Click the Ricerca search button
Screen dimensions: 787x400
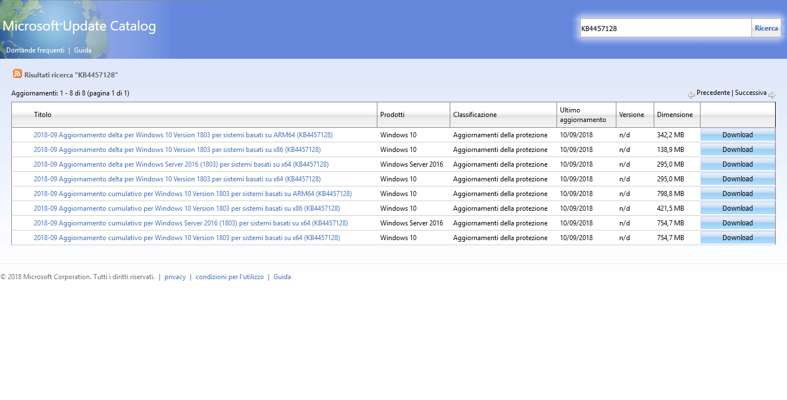pyautogui.click(x=766, y=28)
